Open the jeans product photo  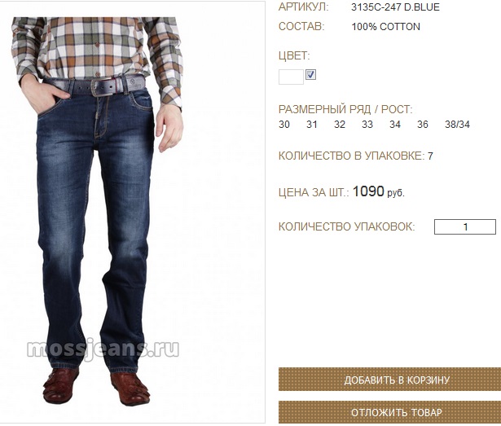(x=98, y=211)
